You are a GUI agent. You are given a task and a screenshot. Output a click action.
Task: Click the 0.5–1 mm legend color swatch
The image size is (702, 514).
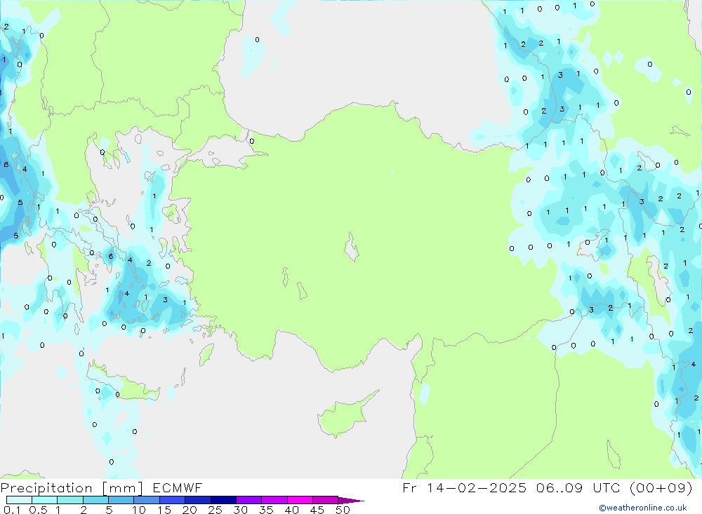45,500
